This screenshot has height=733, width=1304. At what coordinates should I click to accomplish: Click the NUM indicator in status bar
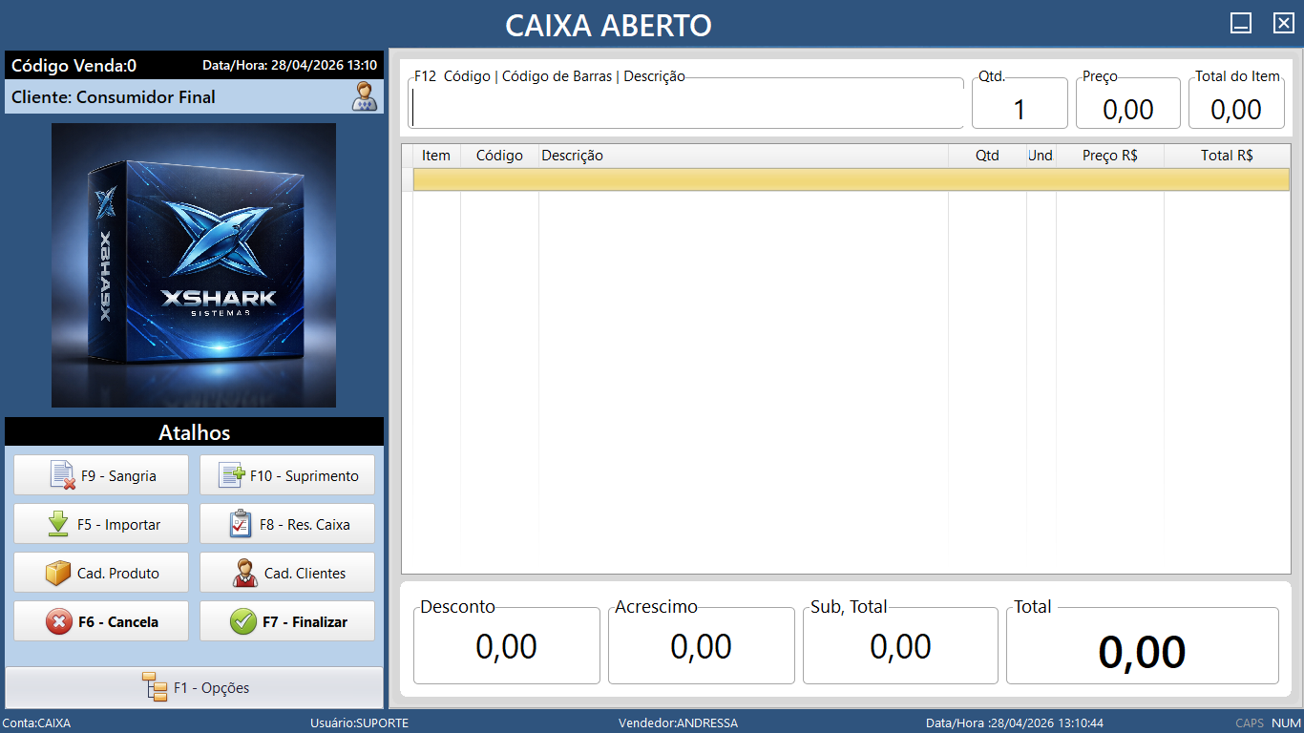click(x=1286, y=723)
